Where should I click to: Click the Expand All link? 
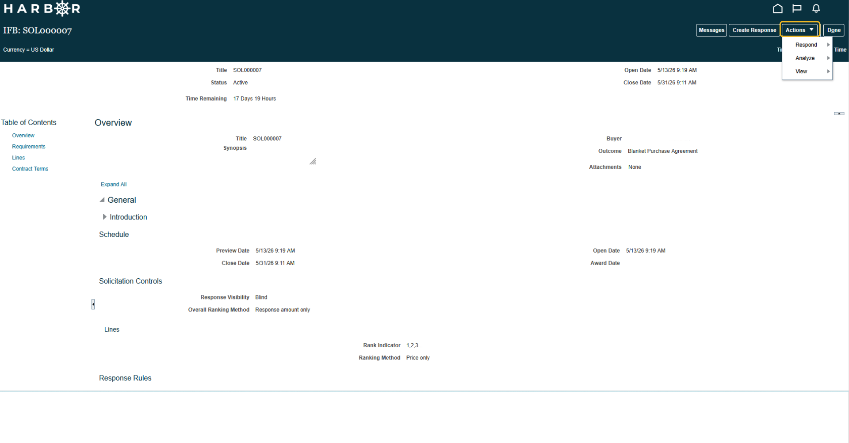click(x=114, y=184)
